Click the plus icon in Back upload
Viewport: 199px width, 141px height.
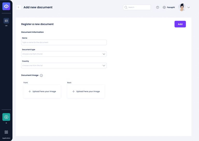tap(74, 91)
